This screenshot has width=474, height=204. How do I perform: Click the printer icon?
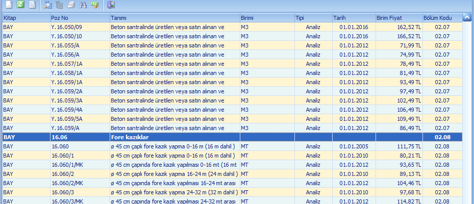coord(71,6)
